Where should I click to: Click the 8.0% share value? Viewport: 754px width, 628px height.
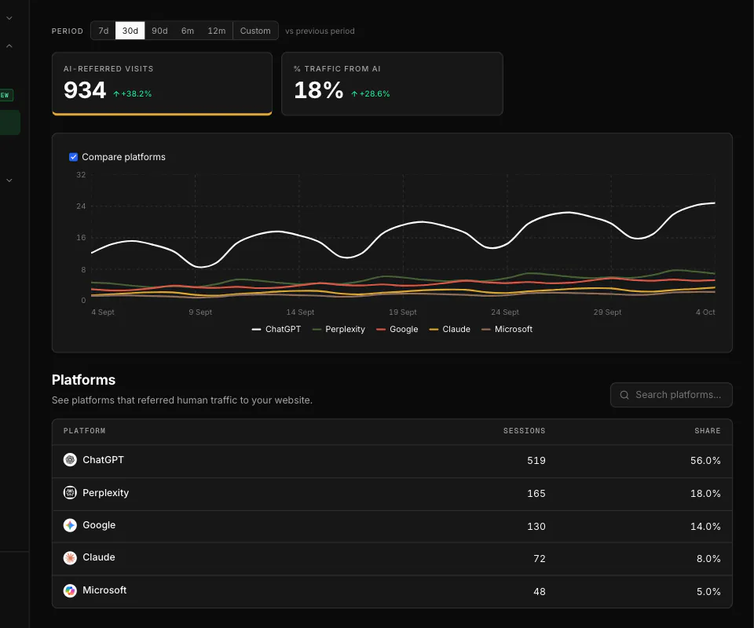point(708,558)
